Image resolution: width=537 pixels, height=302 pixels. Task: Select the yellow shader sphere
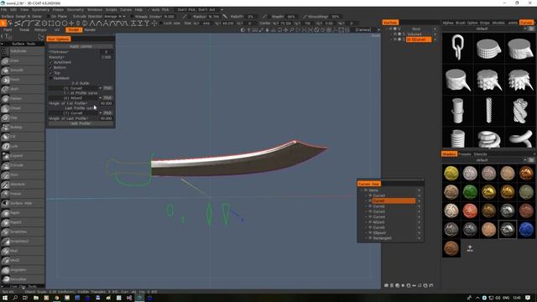[451, 173]
